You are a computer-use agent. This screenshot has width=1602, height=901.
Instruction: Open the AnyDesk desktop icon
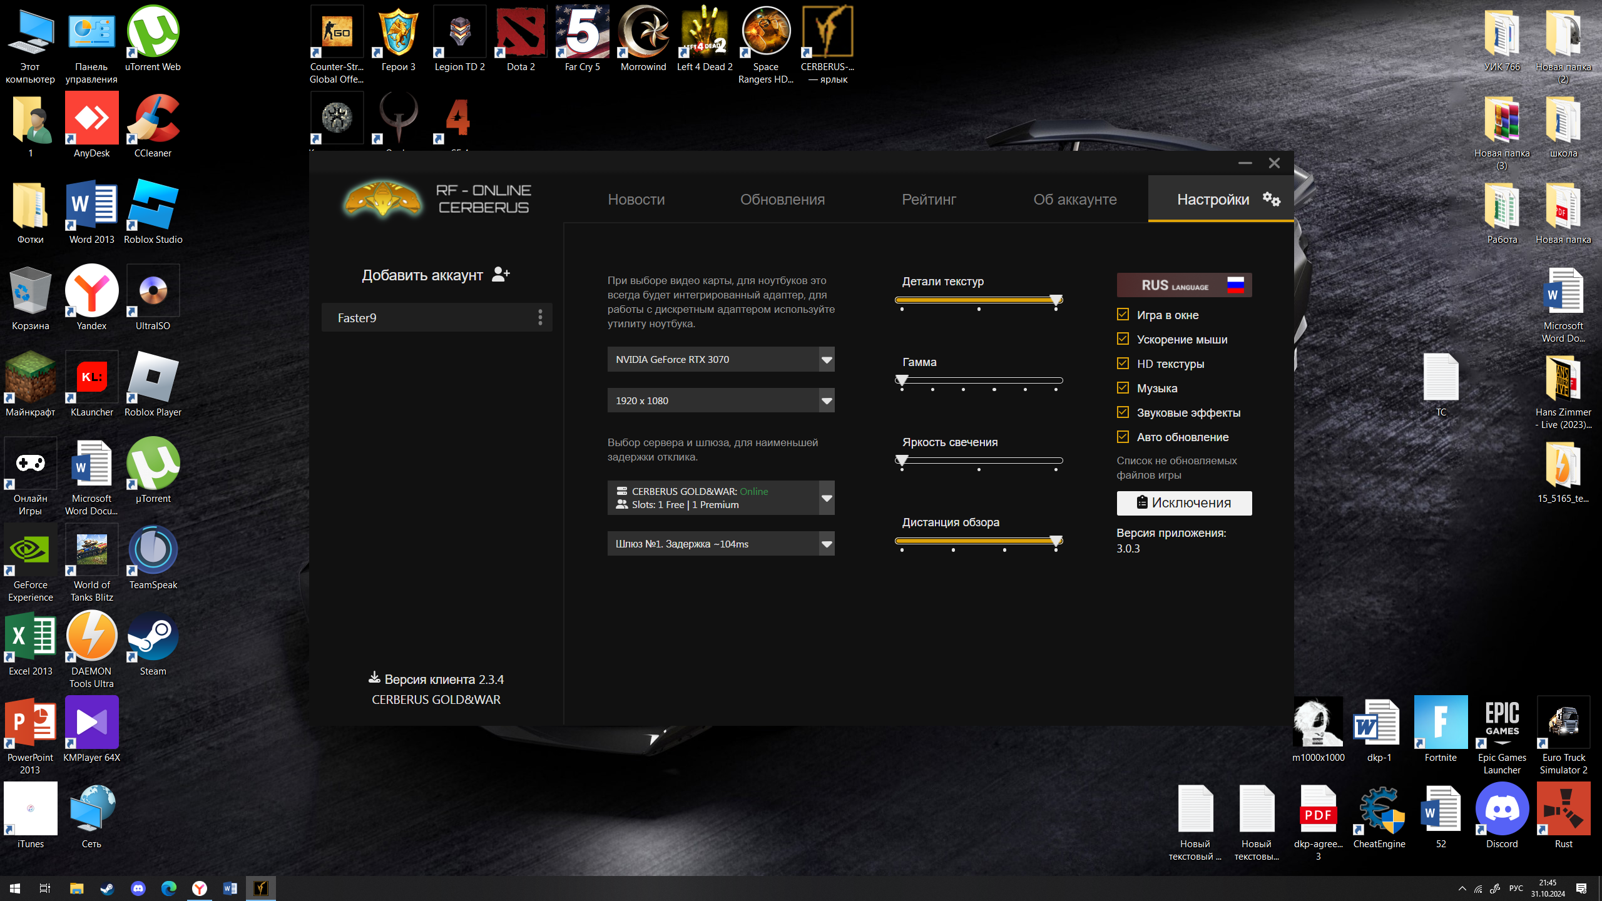pos(91,125)
